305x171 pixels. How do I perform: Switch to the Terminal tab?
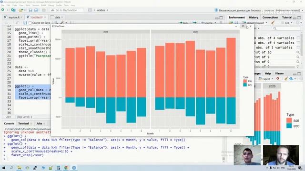pyautogui.click(x=23, y=123)
